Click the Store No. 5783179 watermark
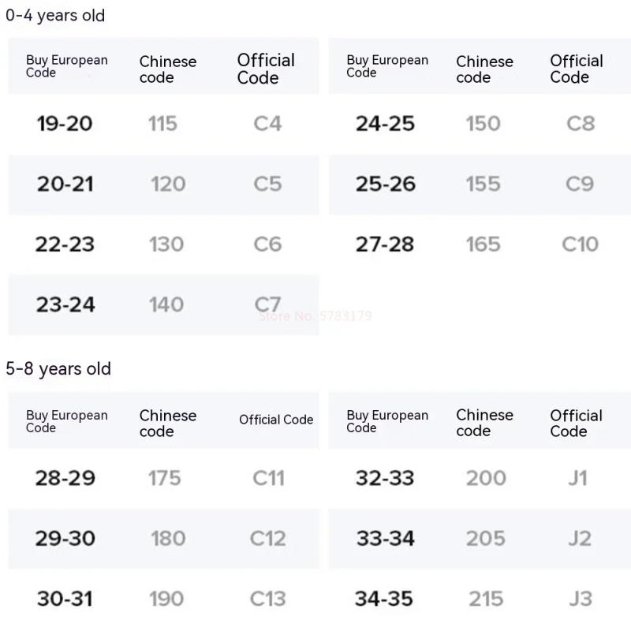 (x=315, y=316)
